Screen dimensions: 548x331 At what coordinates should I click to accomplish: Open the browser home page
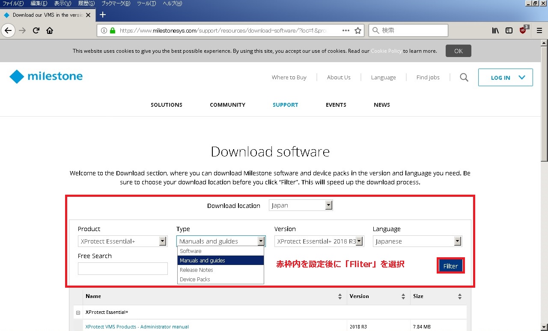(50, 30)
